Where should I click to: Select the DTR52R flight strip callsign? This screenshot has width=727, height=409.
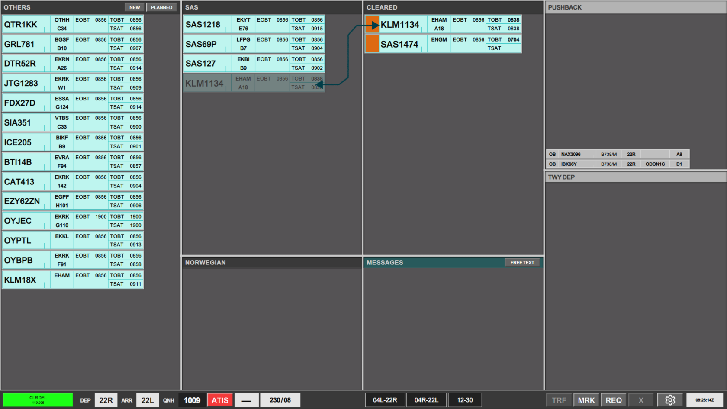coord(20,64)
